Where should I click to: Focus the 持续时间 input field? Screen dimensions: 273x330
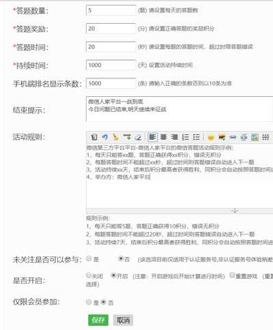[111, 65]
